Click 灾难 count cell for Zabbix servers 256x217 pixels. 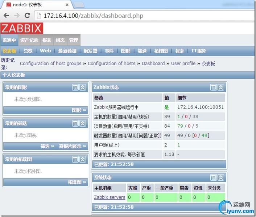(133, 197)
